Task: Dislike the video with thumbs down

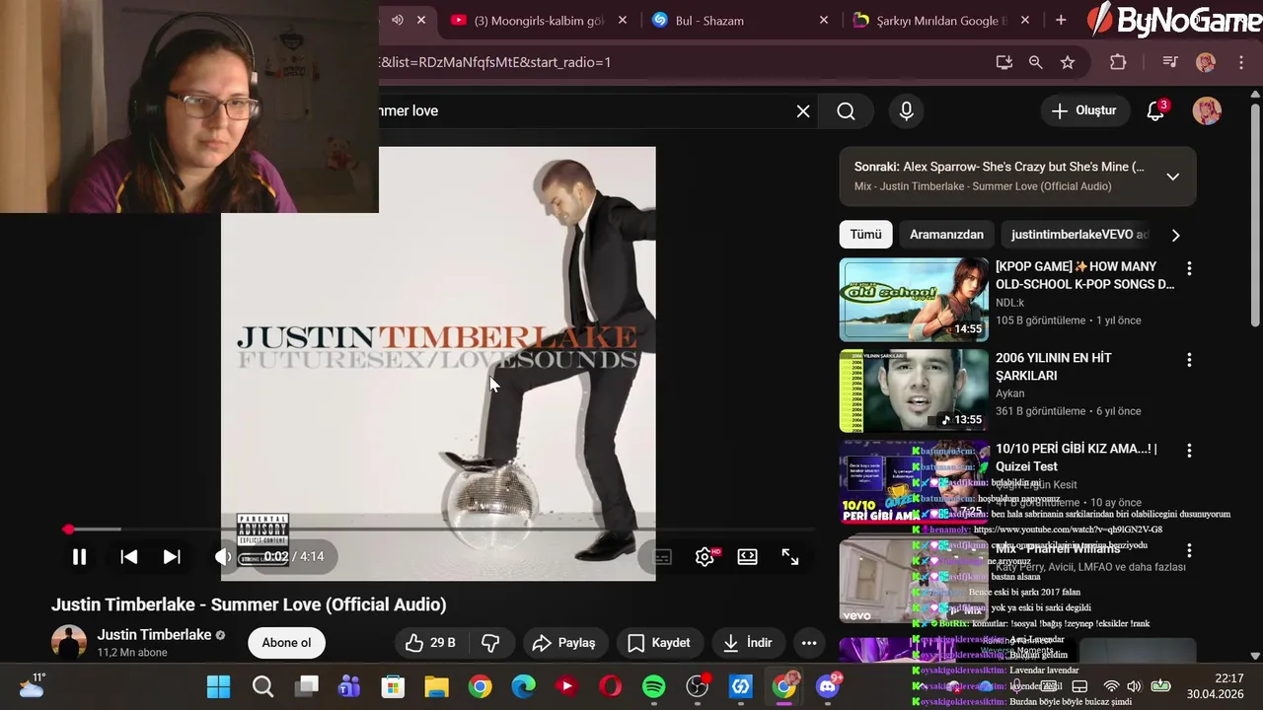Action: 490,643
